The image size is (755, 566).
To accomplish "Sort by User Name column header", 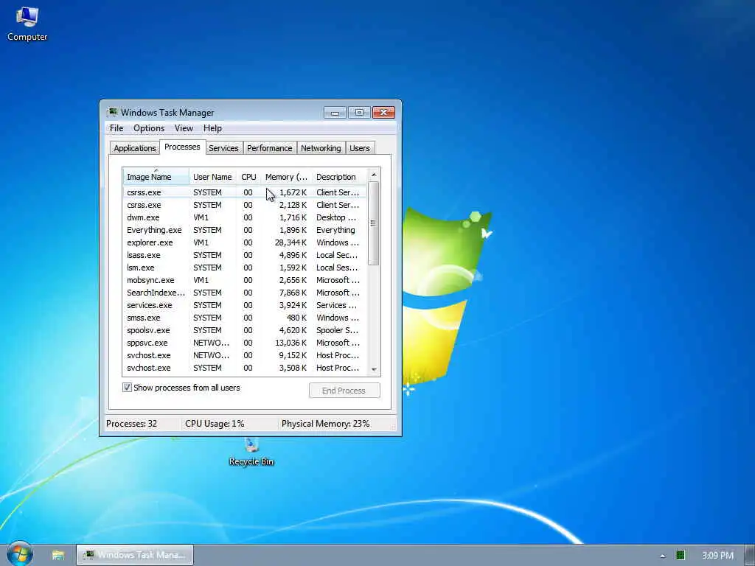I will point(213,177).
